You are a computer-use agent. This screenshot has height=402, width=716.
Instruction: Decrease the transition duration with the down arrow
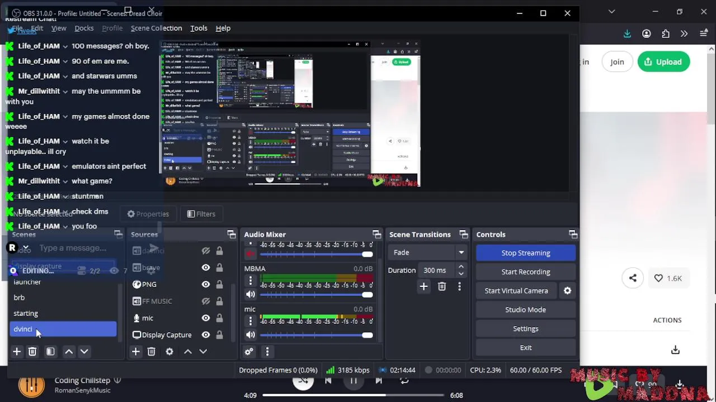click(x=461, y=274)
